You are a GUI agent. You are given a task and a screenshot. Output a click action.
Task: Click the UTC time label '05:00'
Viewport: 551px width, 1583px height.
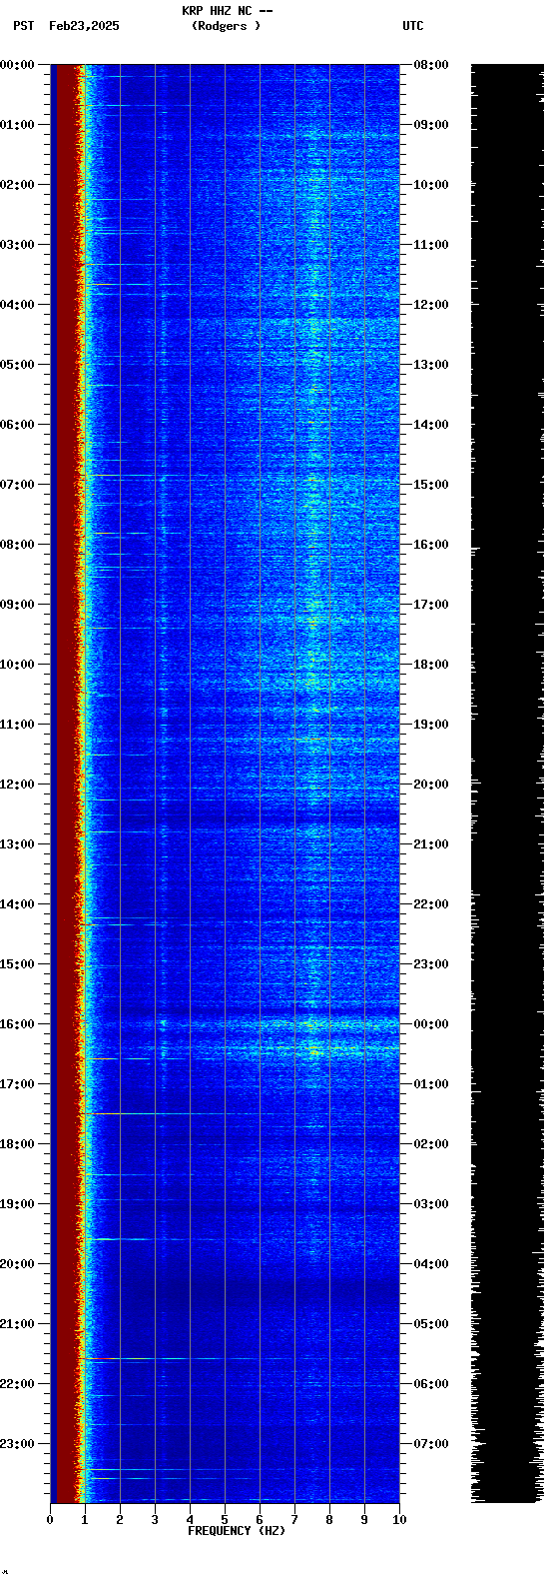point(431,1324)
